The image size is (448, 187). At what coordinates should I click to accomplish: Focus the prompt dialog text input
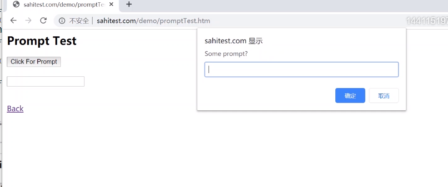pos(301,69)
